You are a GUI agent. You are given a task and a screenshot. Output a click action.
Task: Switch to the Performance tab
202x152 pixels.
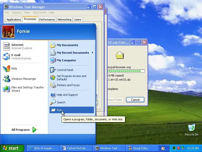47,20
